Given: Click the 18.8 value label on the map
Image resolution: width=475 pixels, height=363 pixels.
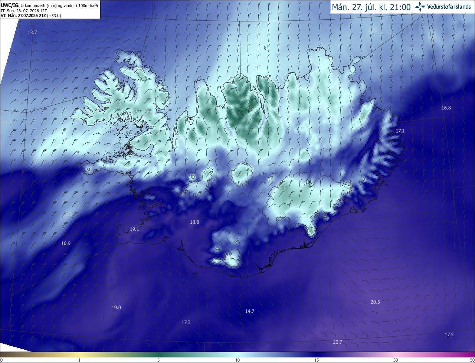Looking at the screenshot, I should 194,222.
